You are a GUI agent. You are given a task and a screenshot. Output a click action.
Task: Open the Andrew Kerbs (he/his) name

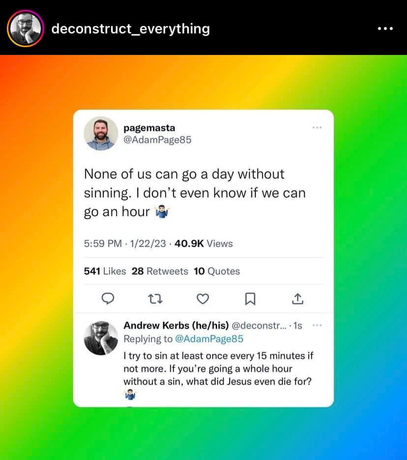tap(176, 325)
